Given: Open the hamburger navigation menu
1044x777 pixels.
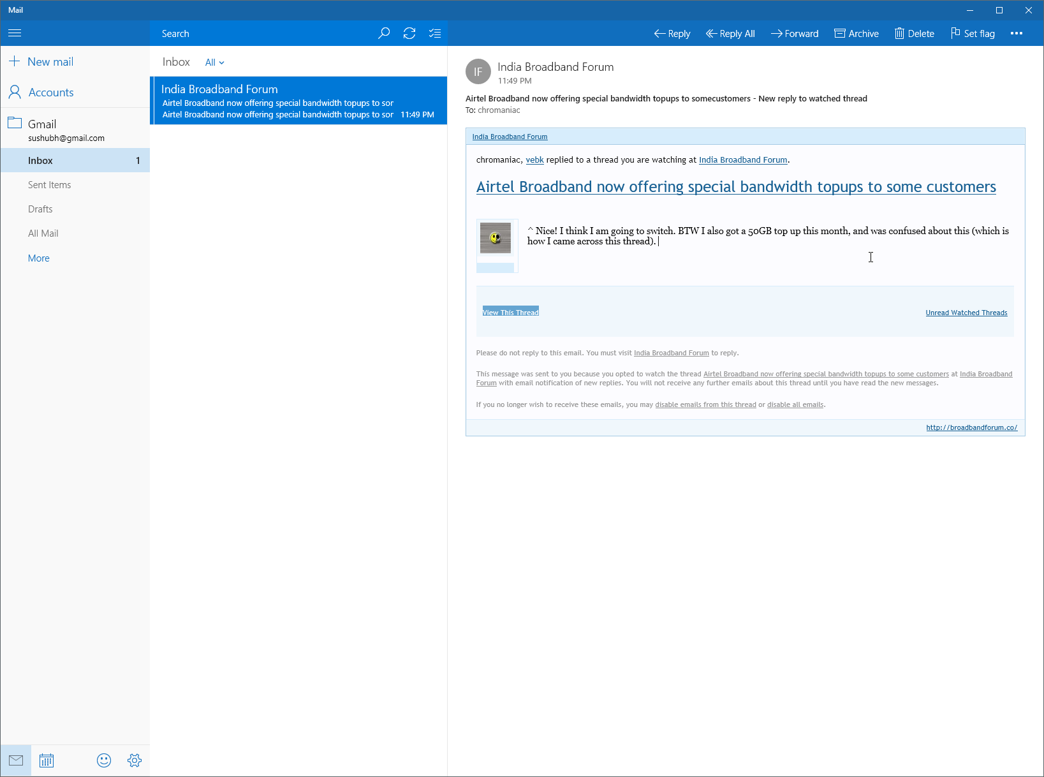Looking at the screenshot, I should pos(15,33).
